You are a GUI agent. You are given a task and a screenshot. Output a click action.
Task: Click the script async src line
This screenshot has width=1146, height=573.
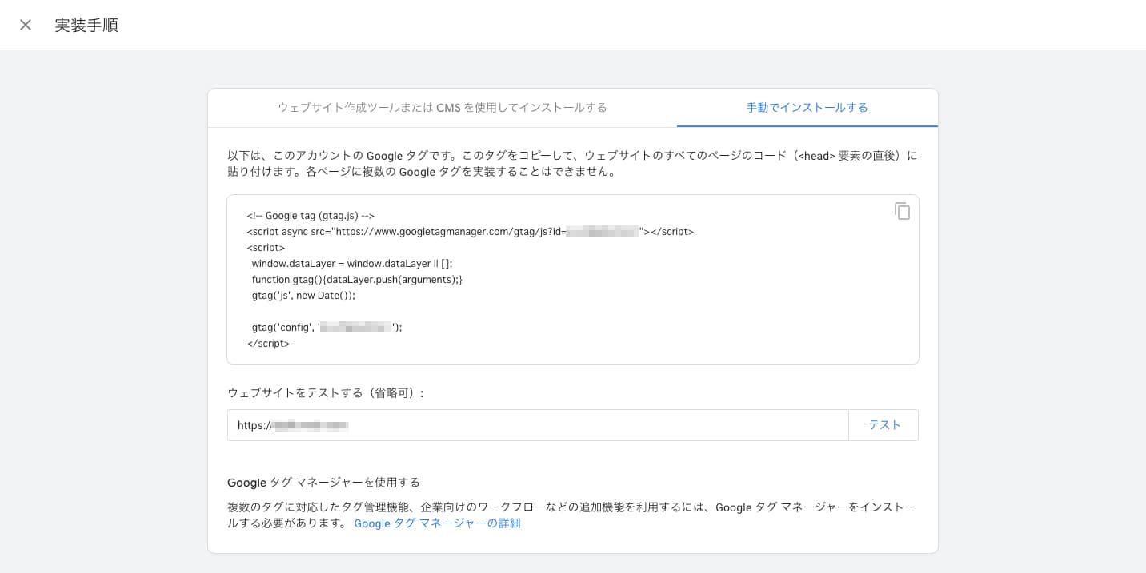pyautogui.click(x=471, y=231)
